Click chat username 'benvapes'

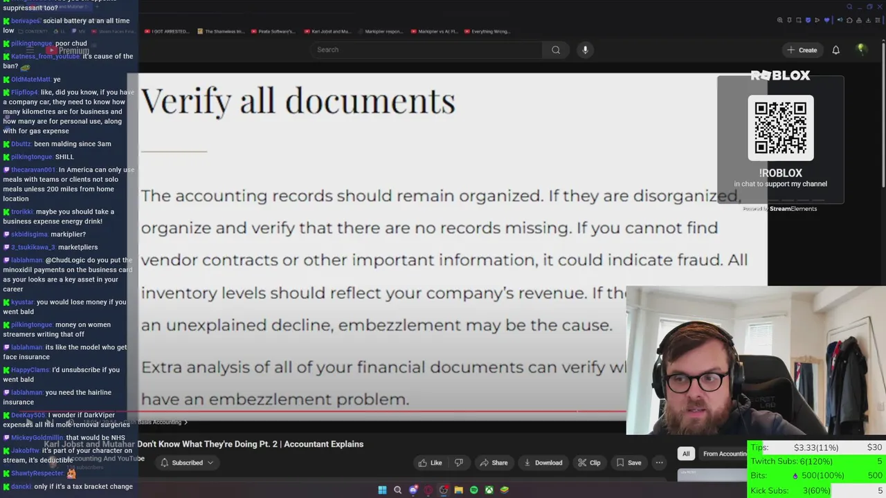[x=26, y=21]
